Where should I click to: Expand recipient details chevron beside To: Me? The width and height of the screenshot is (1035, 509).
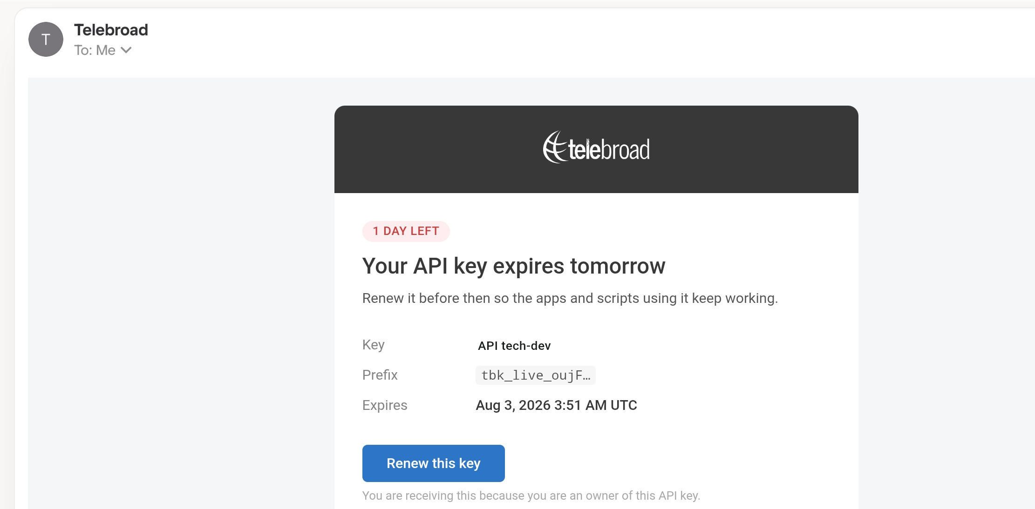coord(126,50)
